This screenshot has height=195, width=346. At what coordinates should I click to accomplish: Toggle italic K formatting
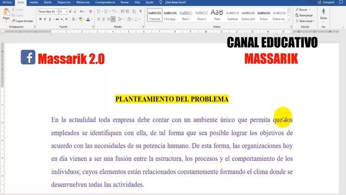click(x=45, y=19)
